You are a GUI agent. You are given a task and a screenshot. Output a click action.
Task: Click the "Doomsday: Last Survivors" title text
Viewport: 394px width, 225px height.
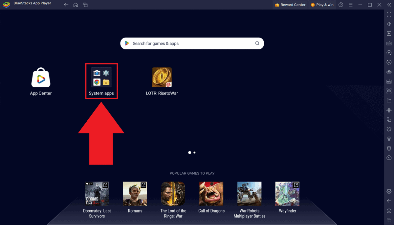tap(97, 214)
